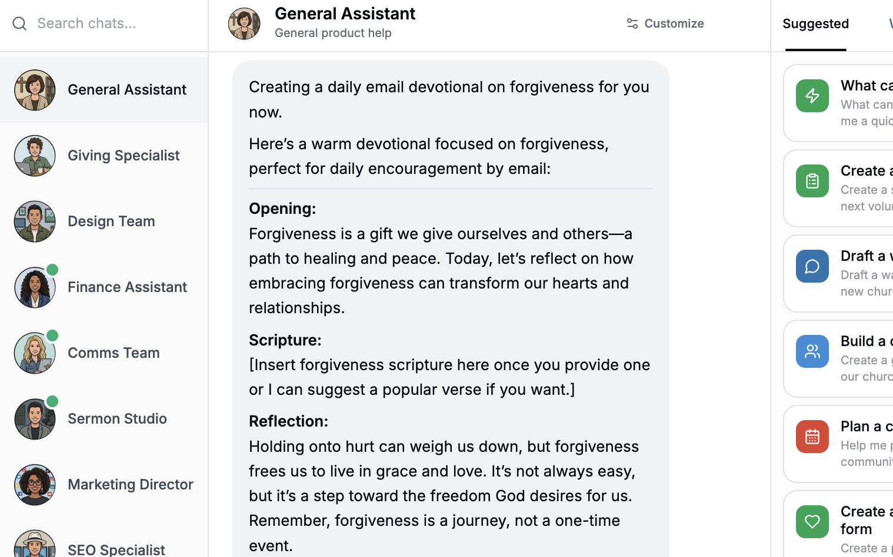Click the status dot on Sermon Studio
Image resolution: width=893 pixels, height=557 pixels.
pyautogui.click(x=52, y=401)
